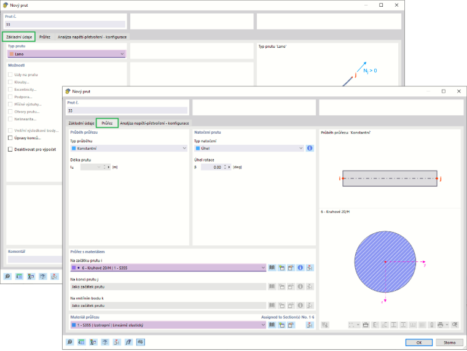Create new section for bar start i

point(281,268)
